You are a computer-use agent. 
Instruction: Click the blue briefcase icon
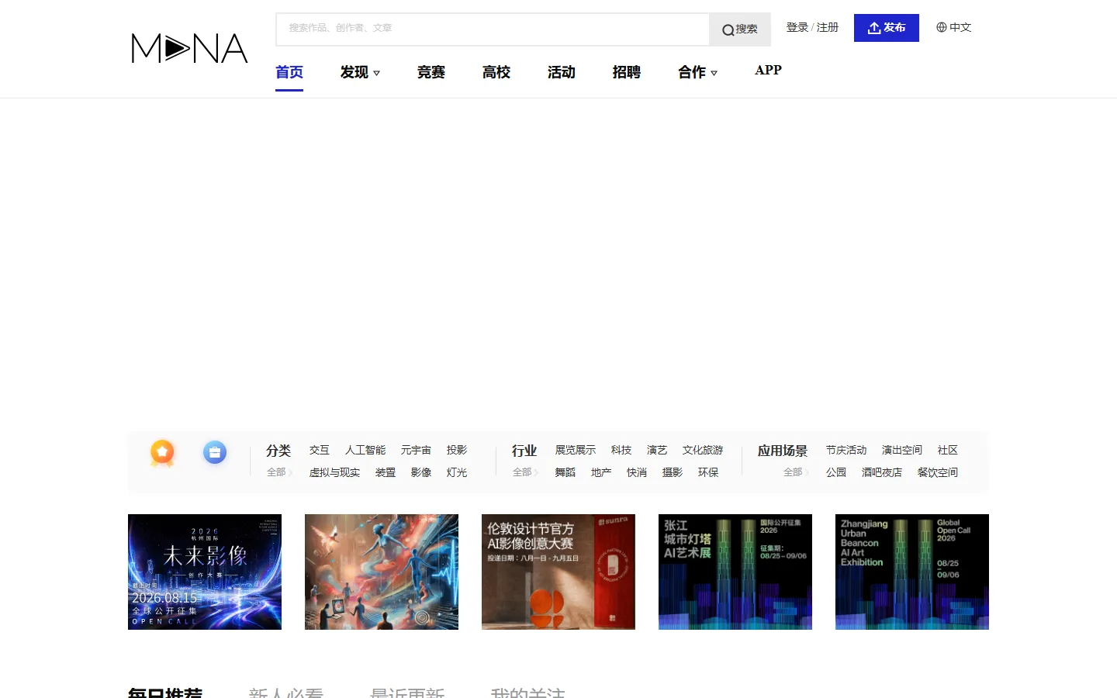[215, 452]
